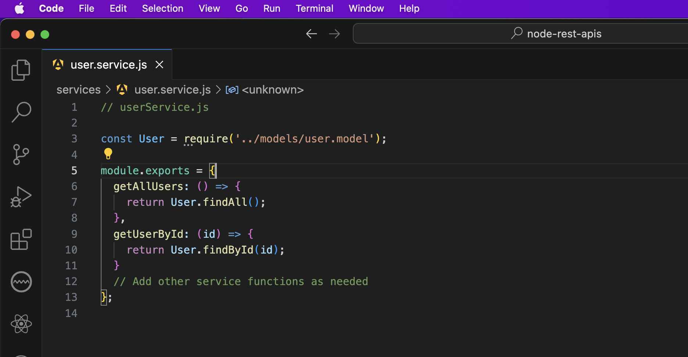
Task: Open the Apple menu
Action: pos(19,8)
